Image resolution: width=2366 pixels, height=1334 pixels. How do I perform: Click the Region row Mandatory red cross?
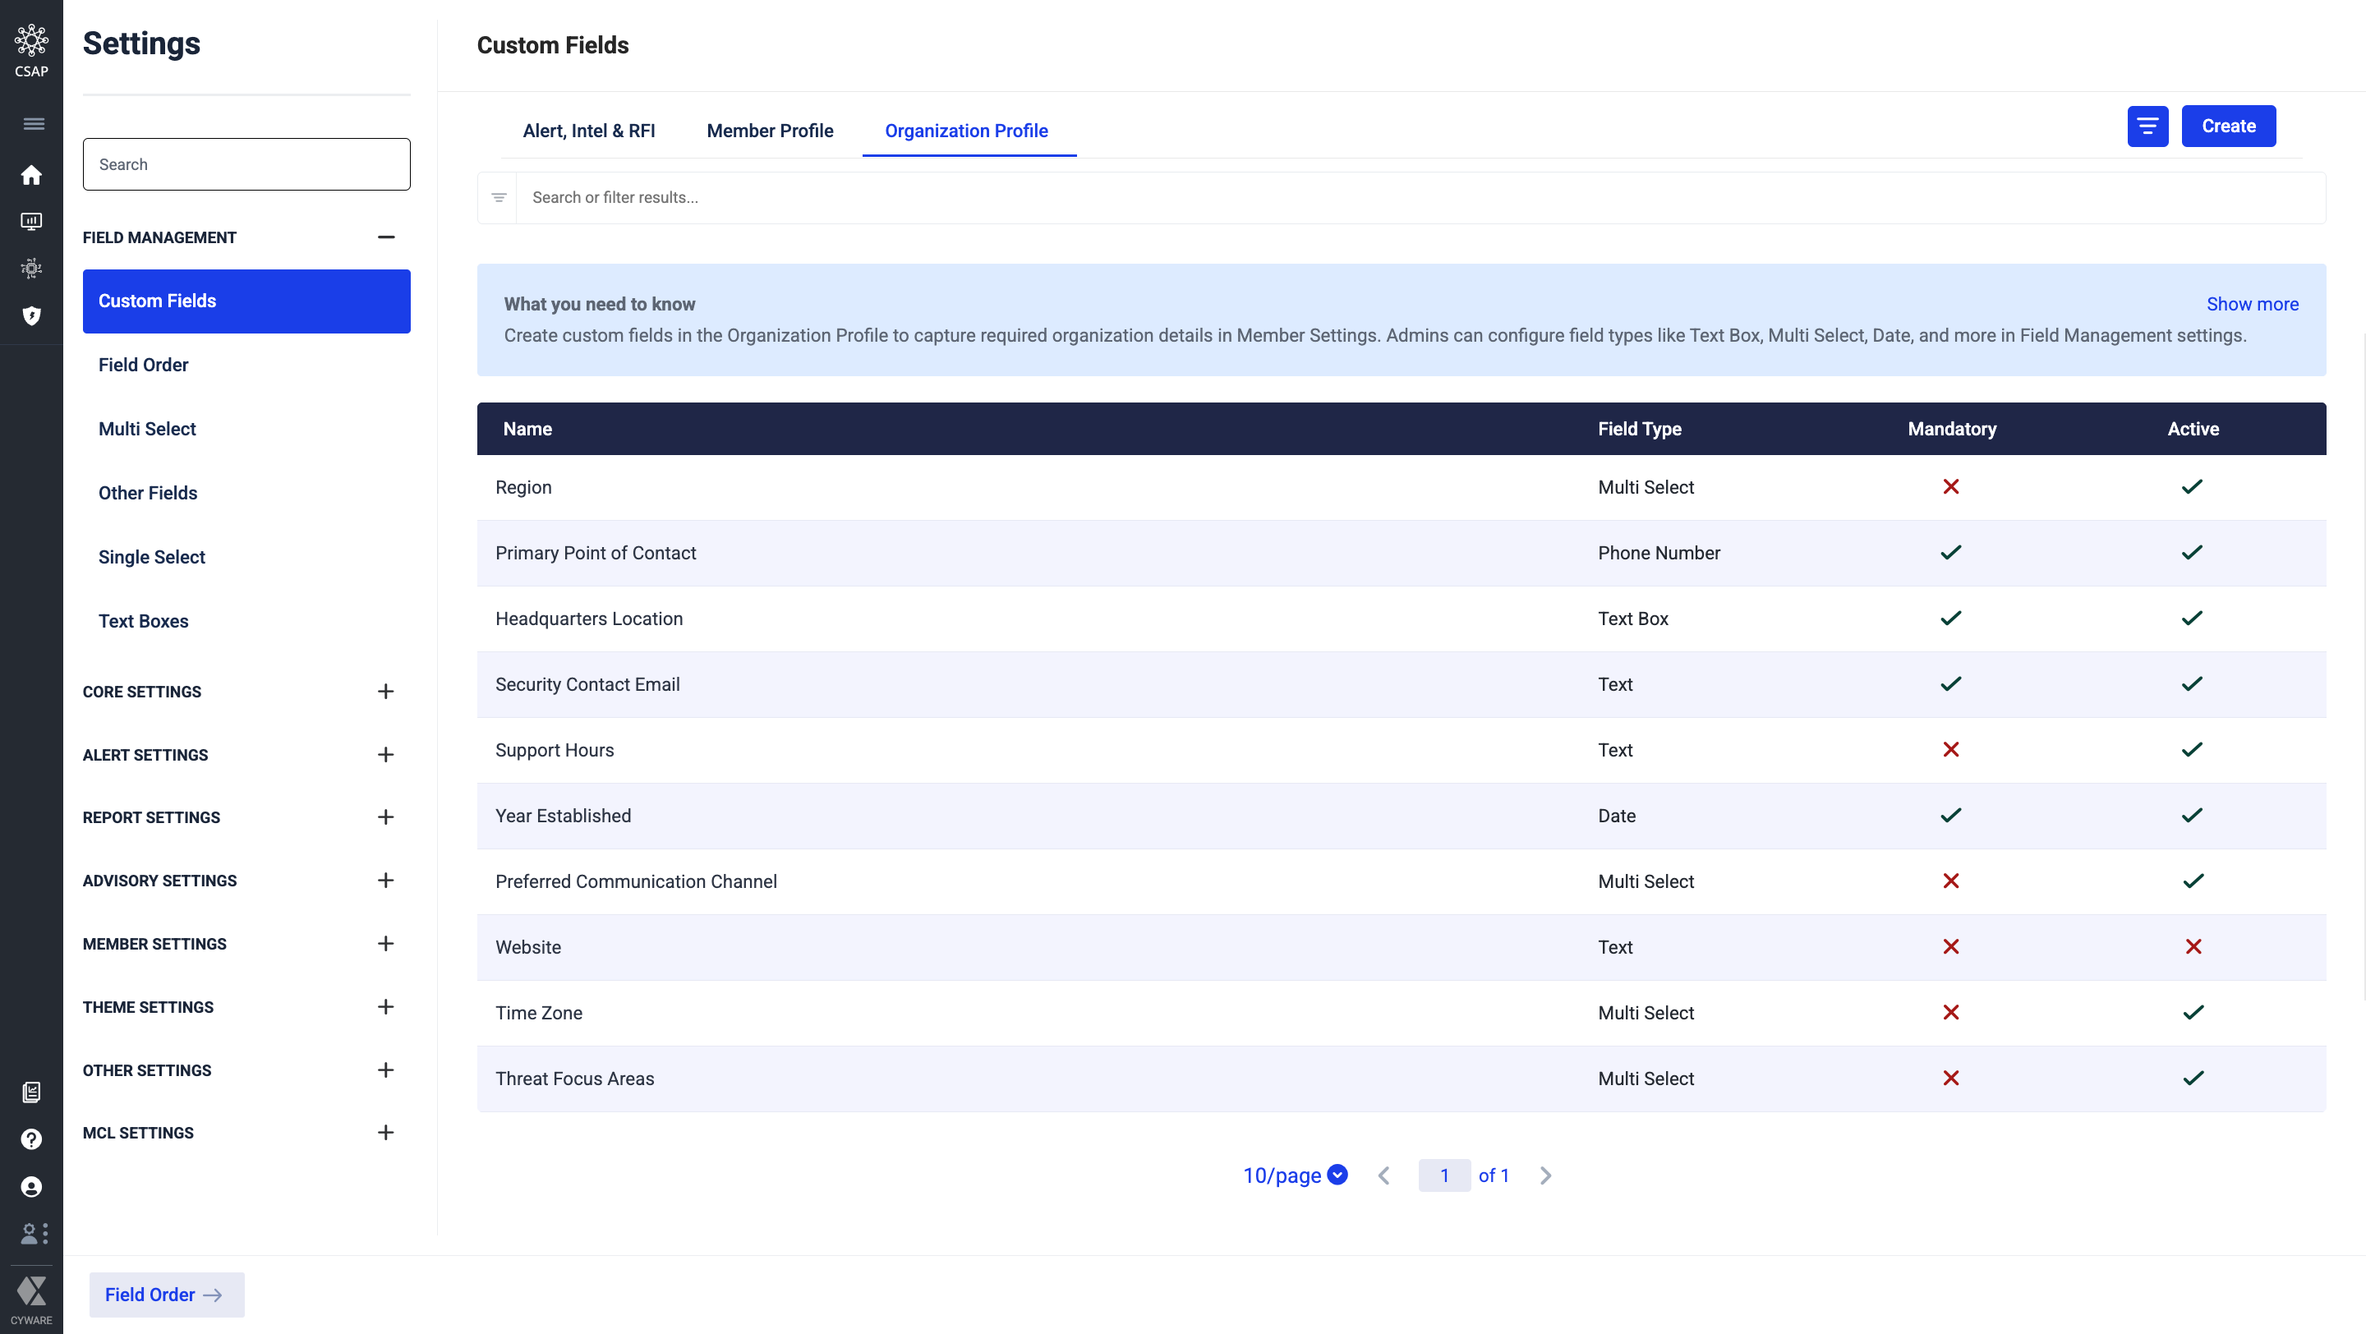1950,486
